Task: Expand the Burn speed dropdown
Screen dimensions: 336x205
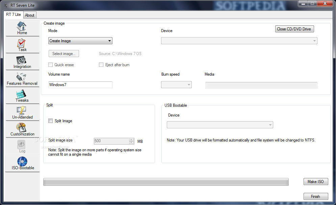Action: 176,85
